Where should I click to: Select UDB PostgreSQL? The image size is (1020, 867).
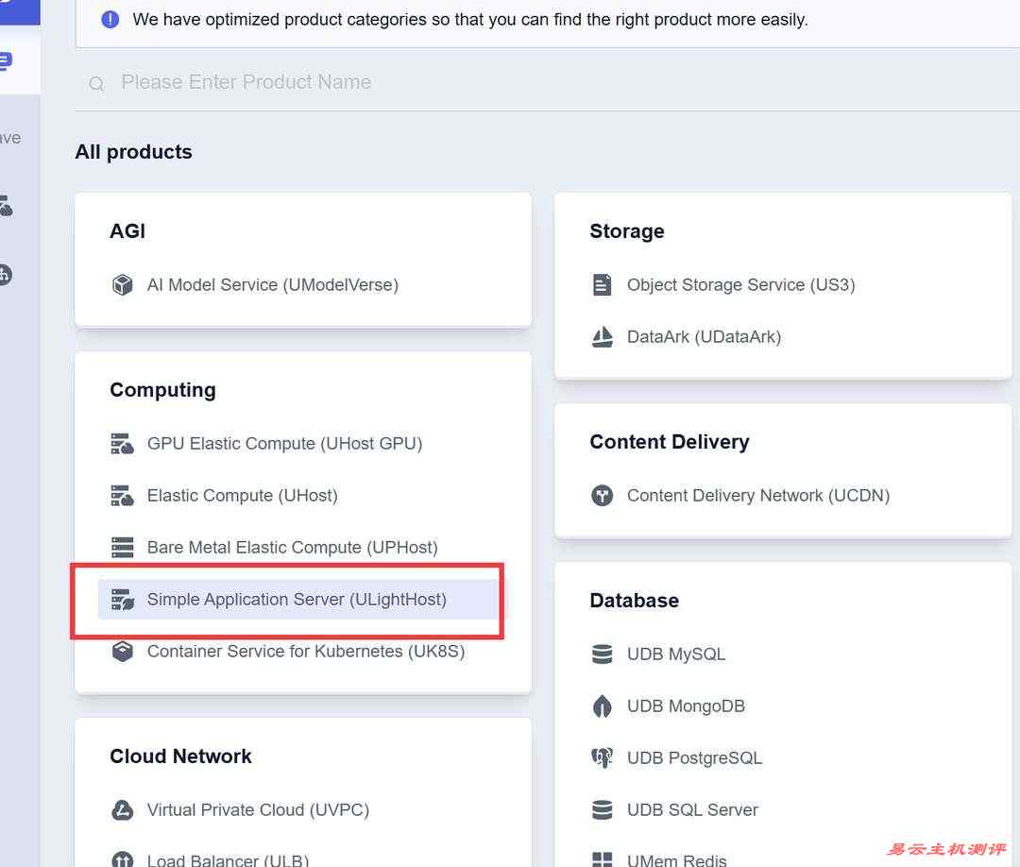pyautogui.click(x=694, y=757)
